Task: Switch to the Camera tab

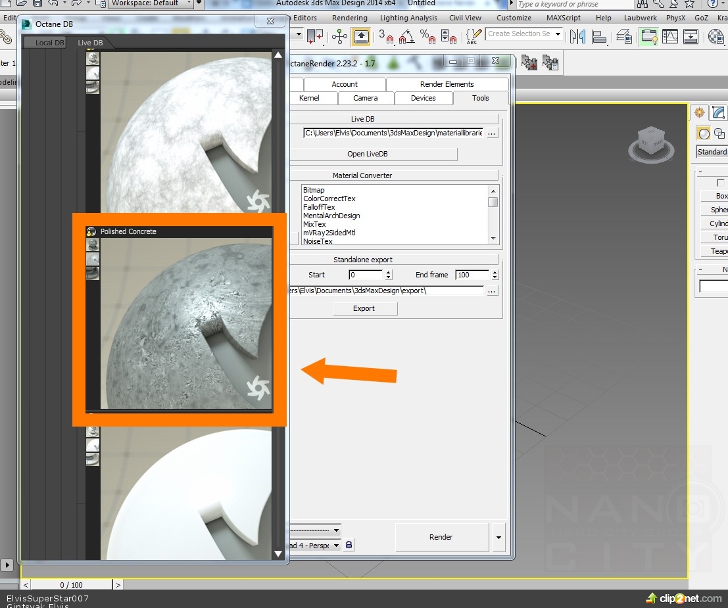Action: click(x=366, y=98)
